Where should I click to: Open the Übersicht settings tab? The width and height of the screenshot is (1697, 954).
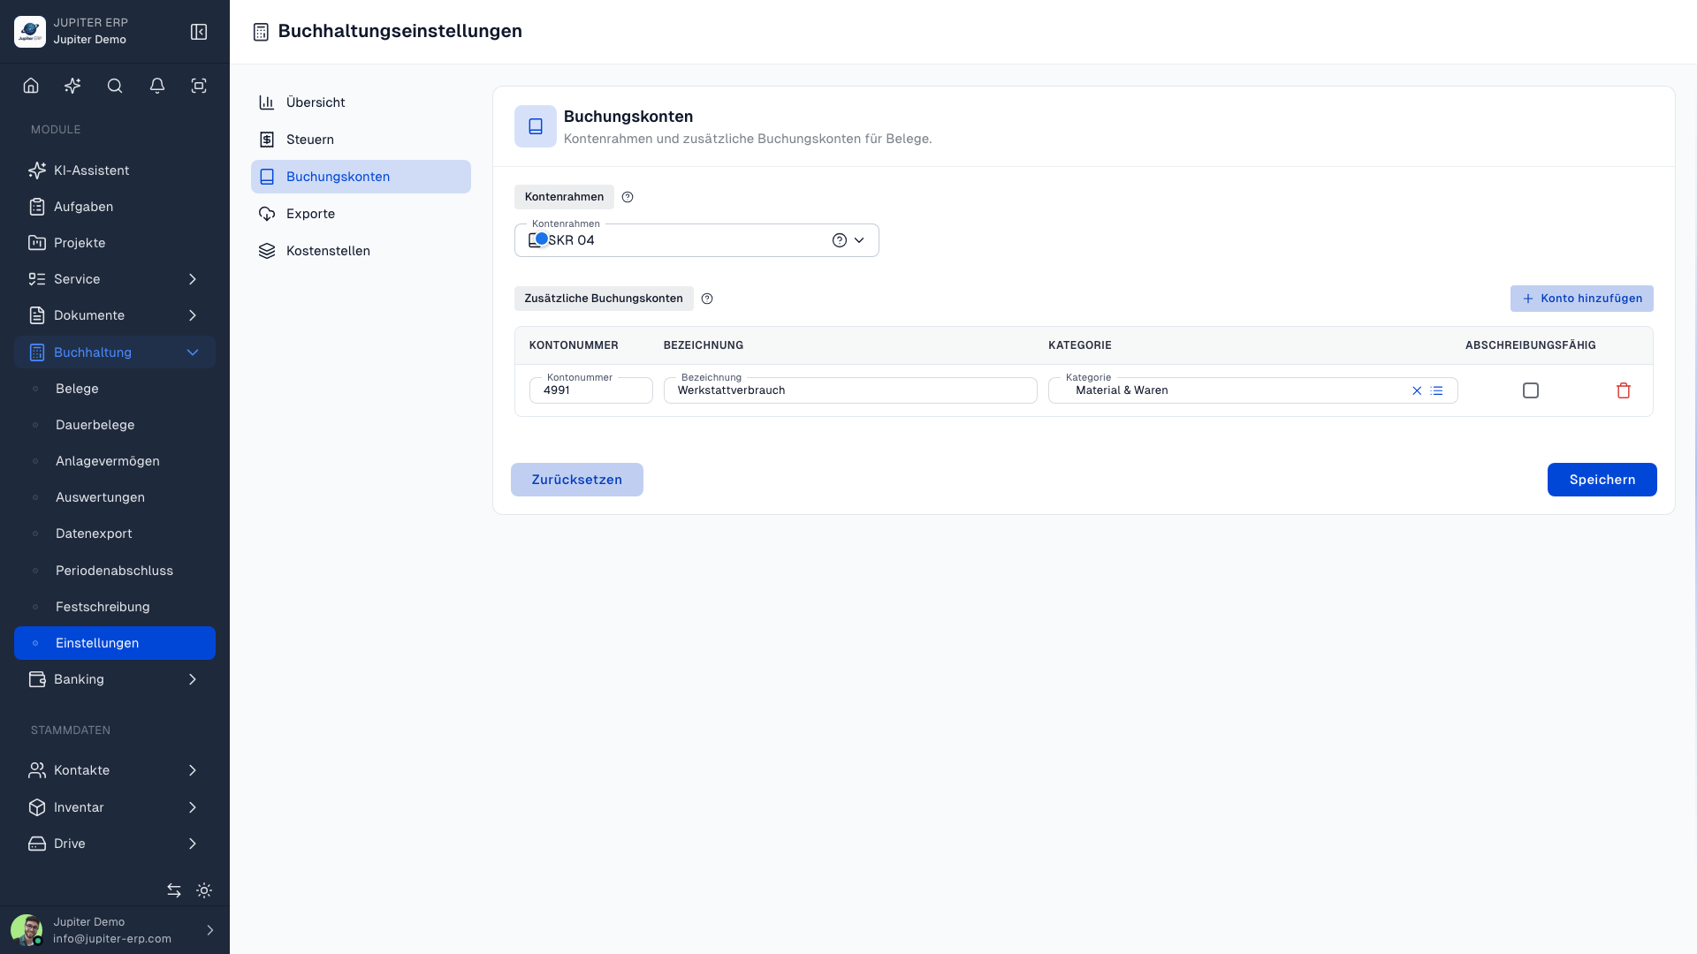click(x=361, y=102)
